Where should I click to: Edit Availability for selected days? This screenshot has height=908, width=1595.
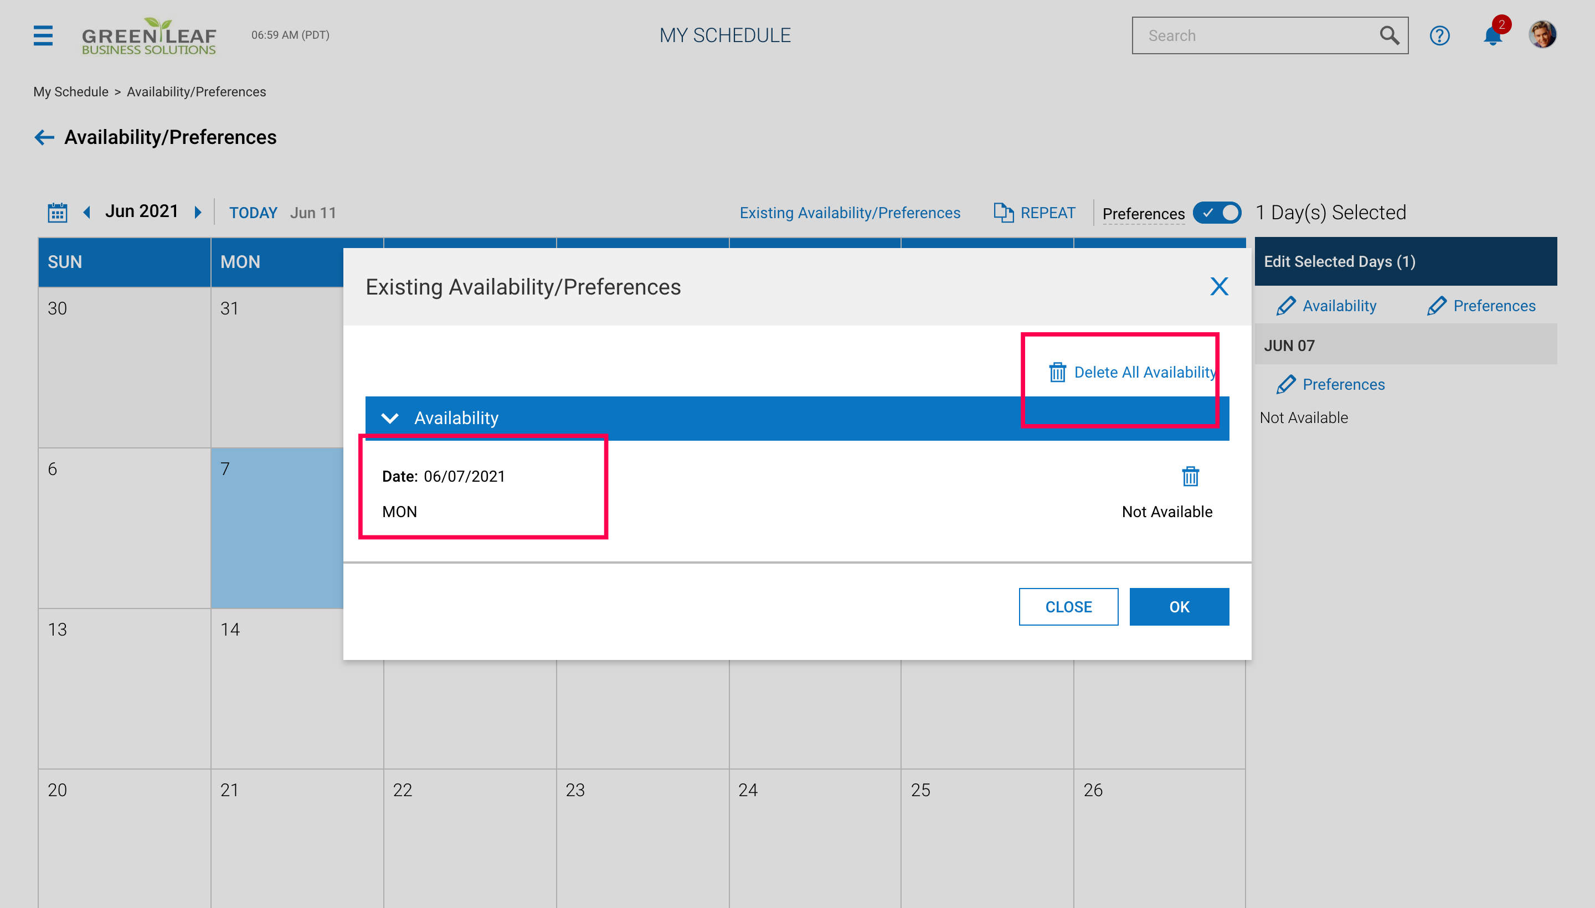pyautogui.click(x=1327, y=306)
